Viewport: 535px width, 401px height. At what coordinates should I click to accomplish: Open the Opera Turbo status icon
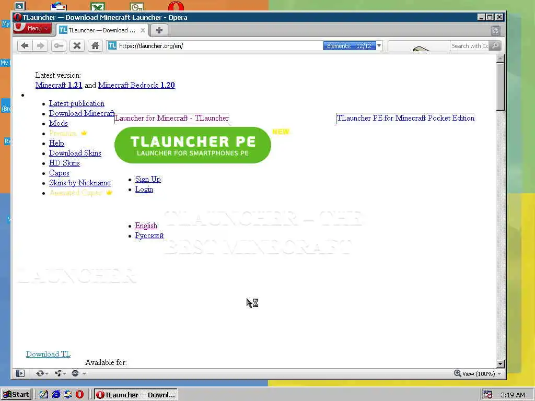[x=75, y=373]
